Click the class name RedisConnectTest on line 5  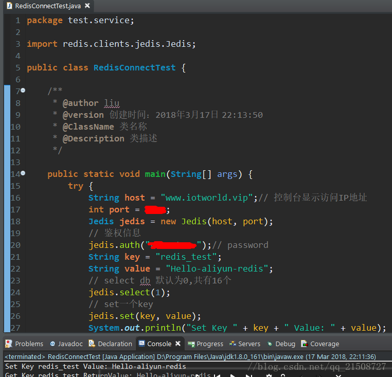pos(134,67)
